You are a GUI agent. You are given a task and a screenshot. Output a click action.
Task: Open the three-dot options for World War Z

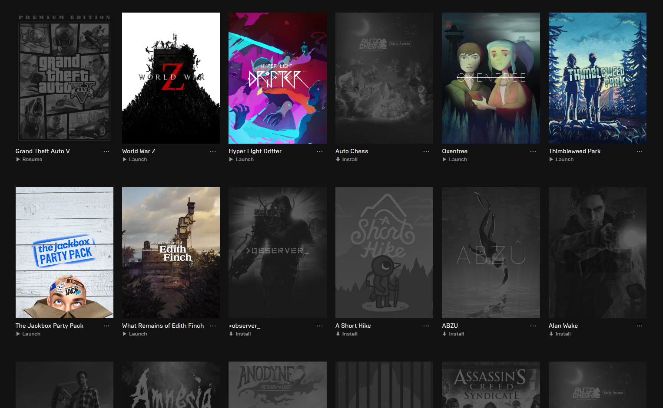pyautogui.click(x=213, y=151)
